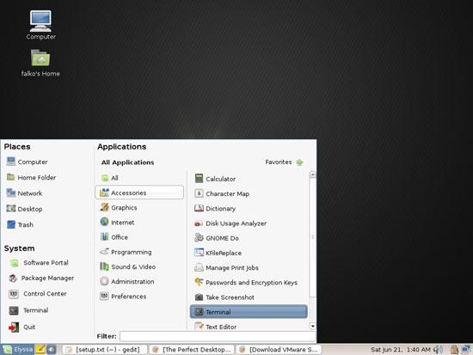The image size is (473, 355).
Task: Launch GNOME Do application icon
Action: pyautogui.click(x=199, y=238)
